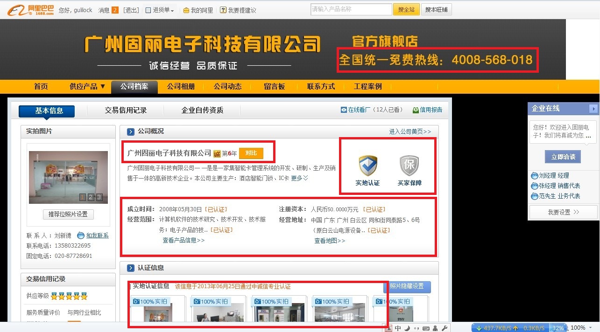Click the wrench tool in the taskbar
The height and width of the screenshot is (332, 600).
(444, 328)
